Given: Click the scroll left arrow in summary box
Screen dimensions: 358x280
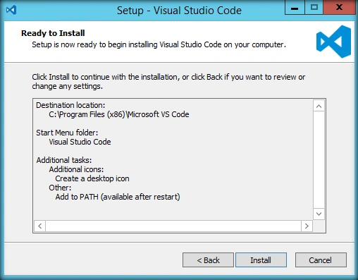Looking at the screenshot, I should (x=40, y=226).
